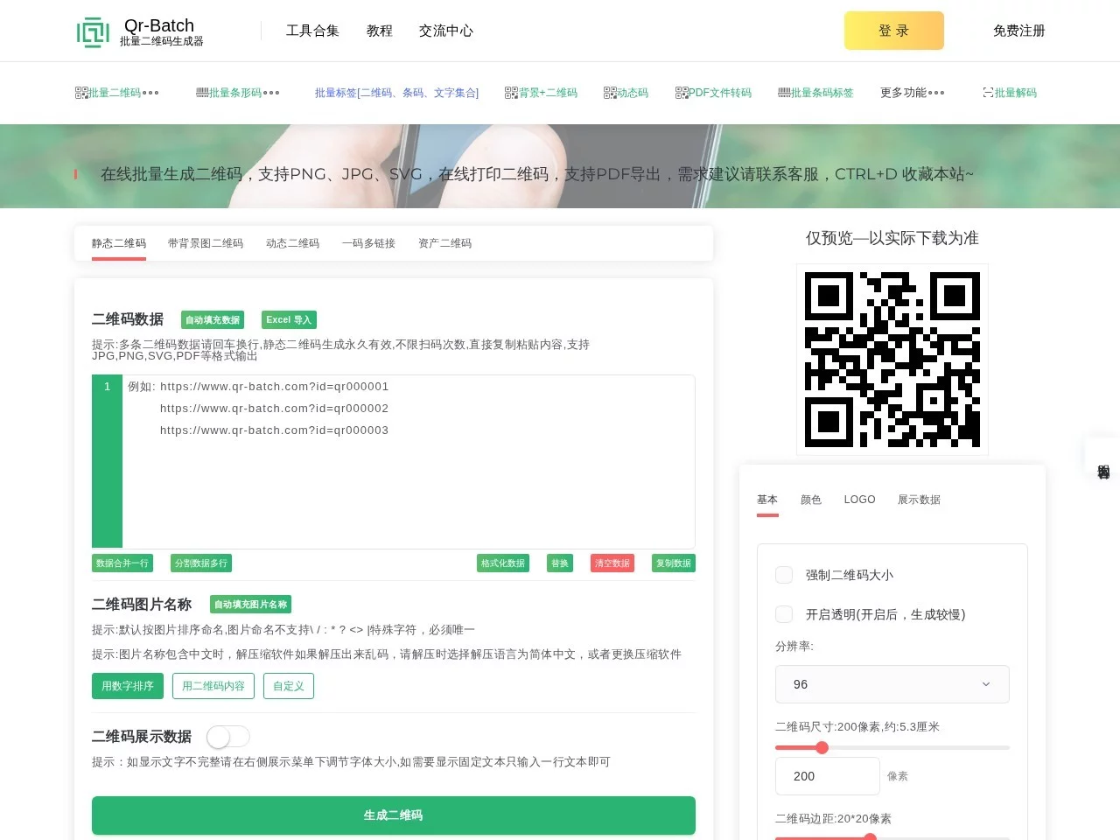This screenshot has height=840, width=1120.
Task: Expand the 更多功能 menu
Action: (x=912, y=93)
